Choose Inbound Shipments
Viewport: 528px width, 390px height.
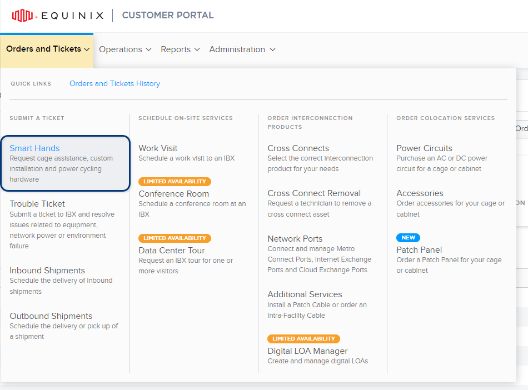[47, 271]
